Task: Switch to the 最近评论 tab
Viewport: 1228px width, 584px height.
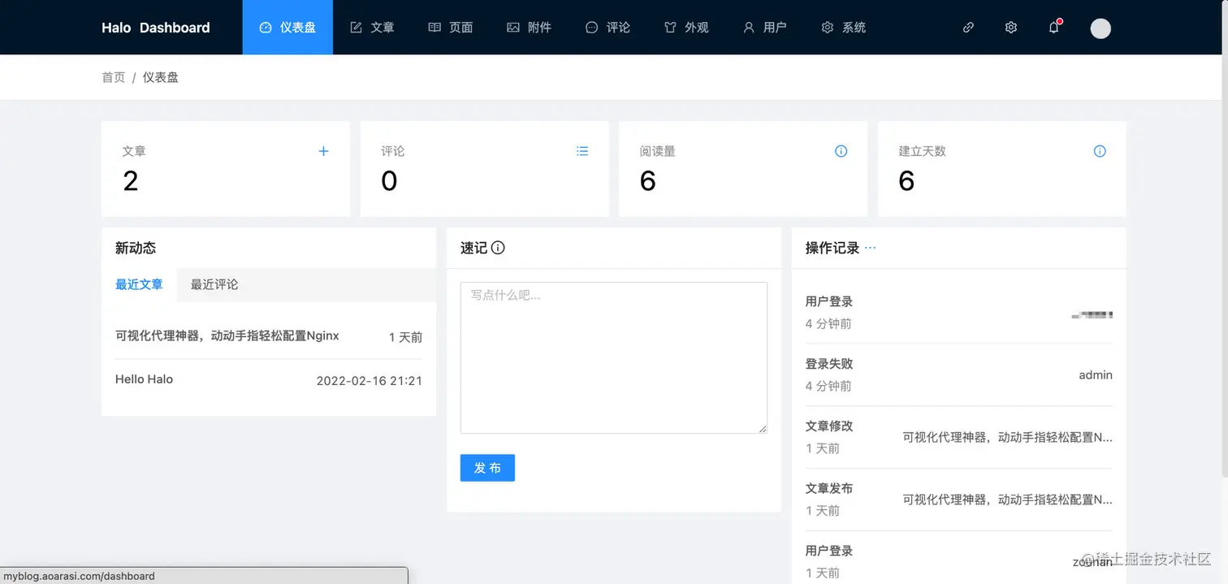Action: pos(214,284)
